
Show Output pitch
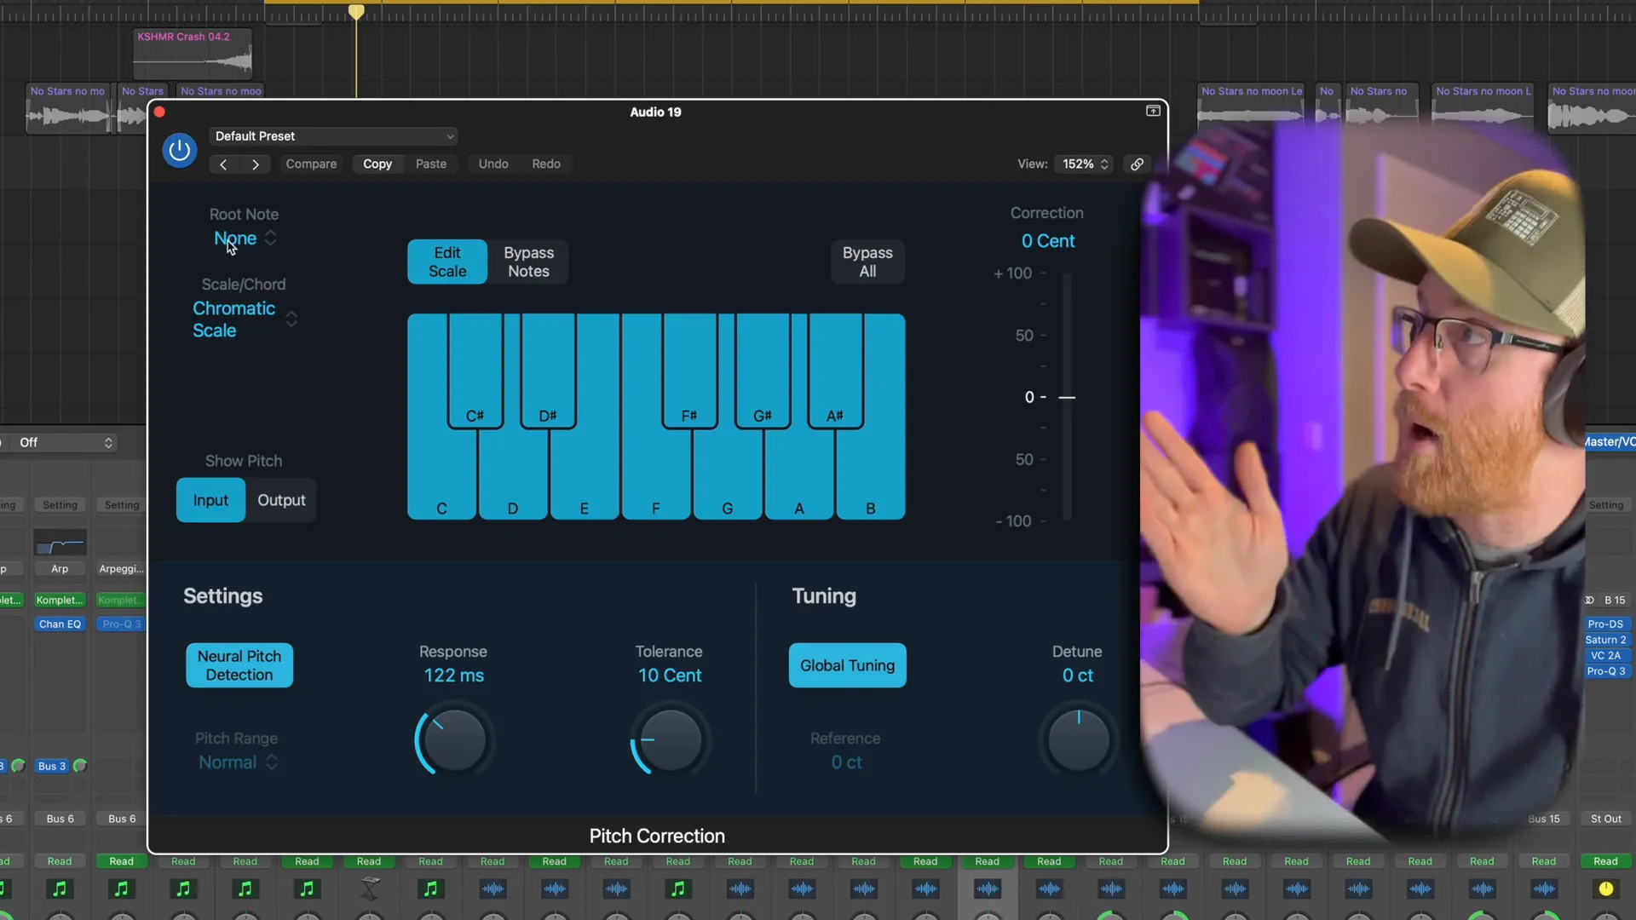click(x=281, y=500)
